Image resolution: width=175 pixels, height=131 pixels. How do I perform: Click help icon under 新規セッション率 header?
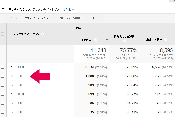pos(124,41)
